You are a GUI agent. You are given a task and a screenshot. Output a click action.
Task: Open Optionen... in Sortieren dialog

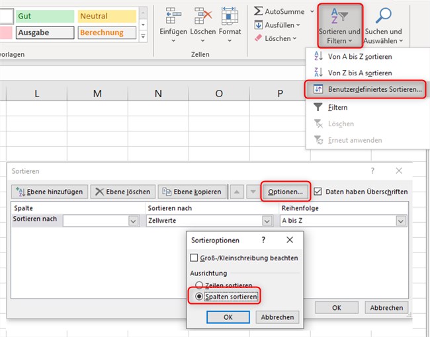click(x=286, y=192)
